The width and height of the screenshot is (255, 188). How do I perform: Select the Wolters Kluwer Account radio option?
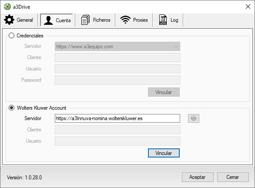point(11,108)
